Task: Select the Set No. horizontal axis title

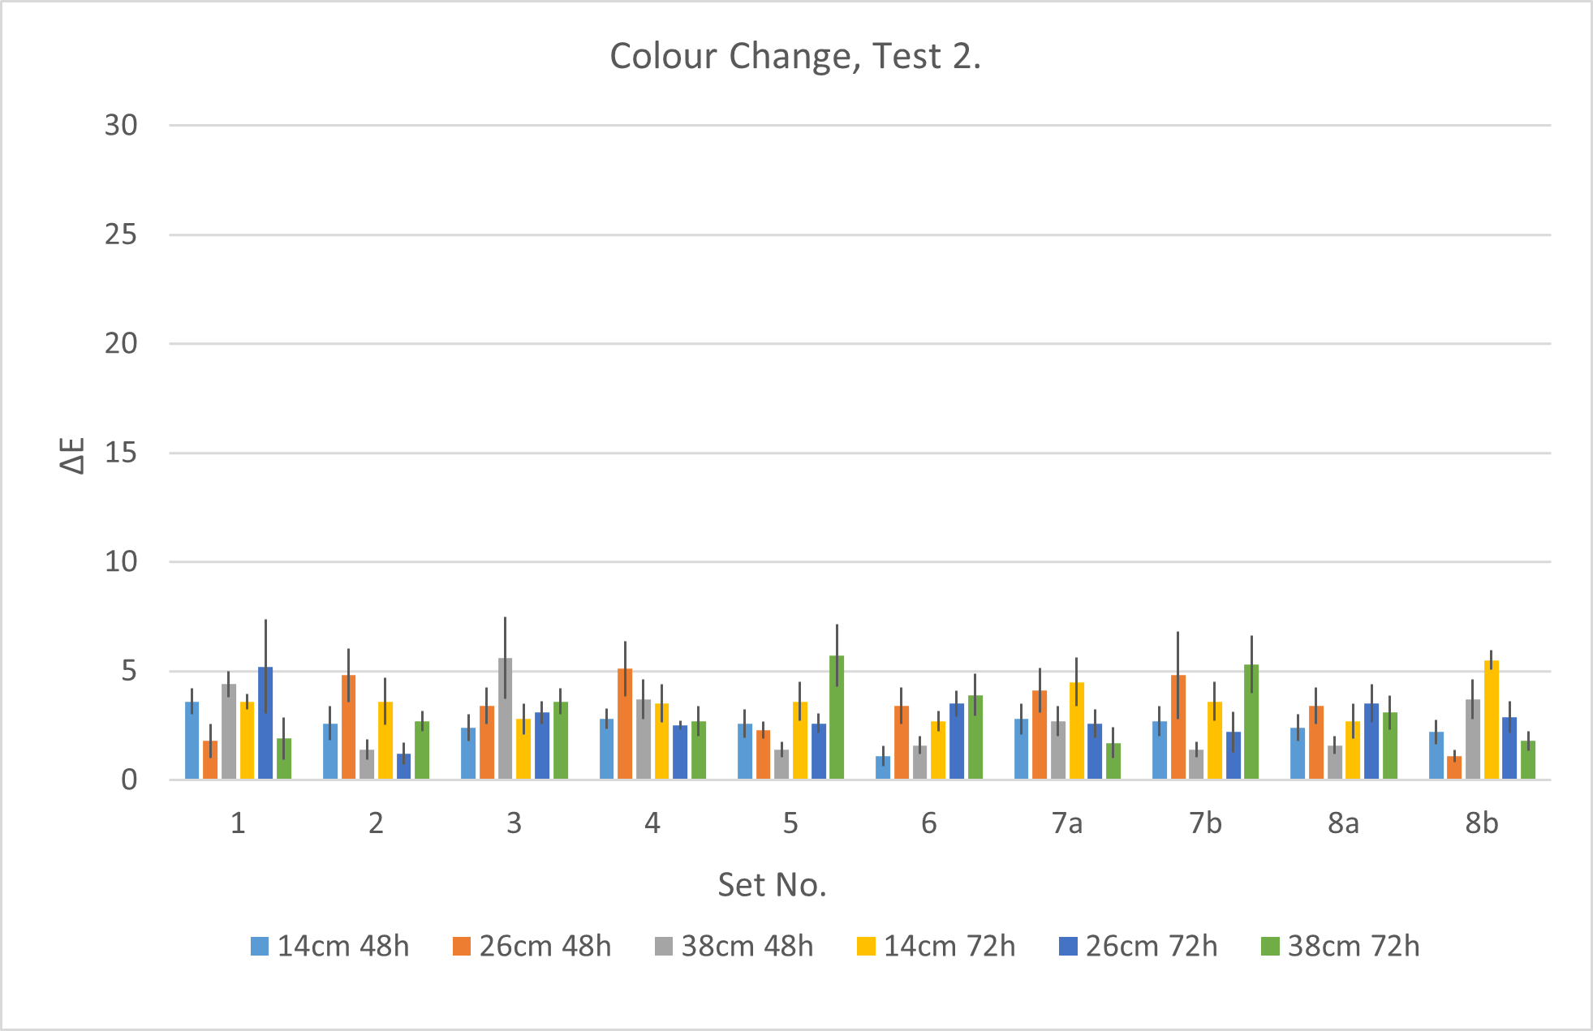Action: (x=772, y=885)
